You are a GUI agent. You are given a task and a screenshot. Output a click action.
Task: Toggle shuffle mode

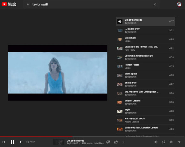click(171, 142)
